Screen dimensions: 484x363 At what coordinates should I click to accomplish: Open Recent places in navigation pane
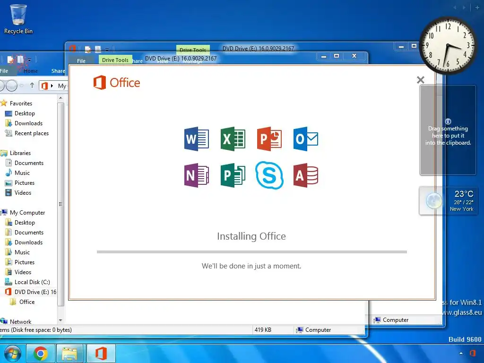27,133
